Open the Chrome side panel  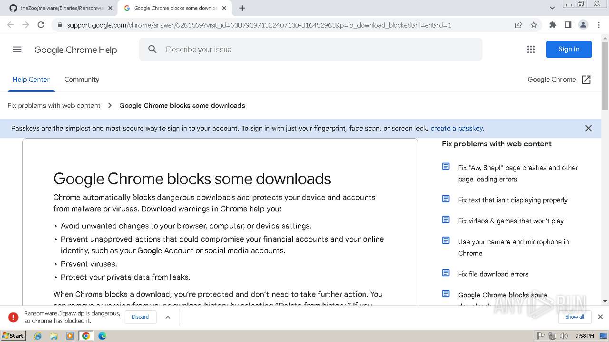click(x=568, y=25)
